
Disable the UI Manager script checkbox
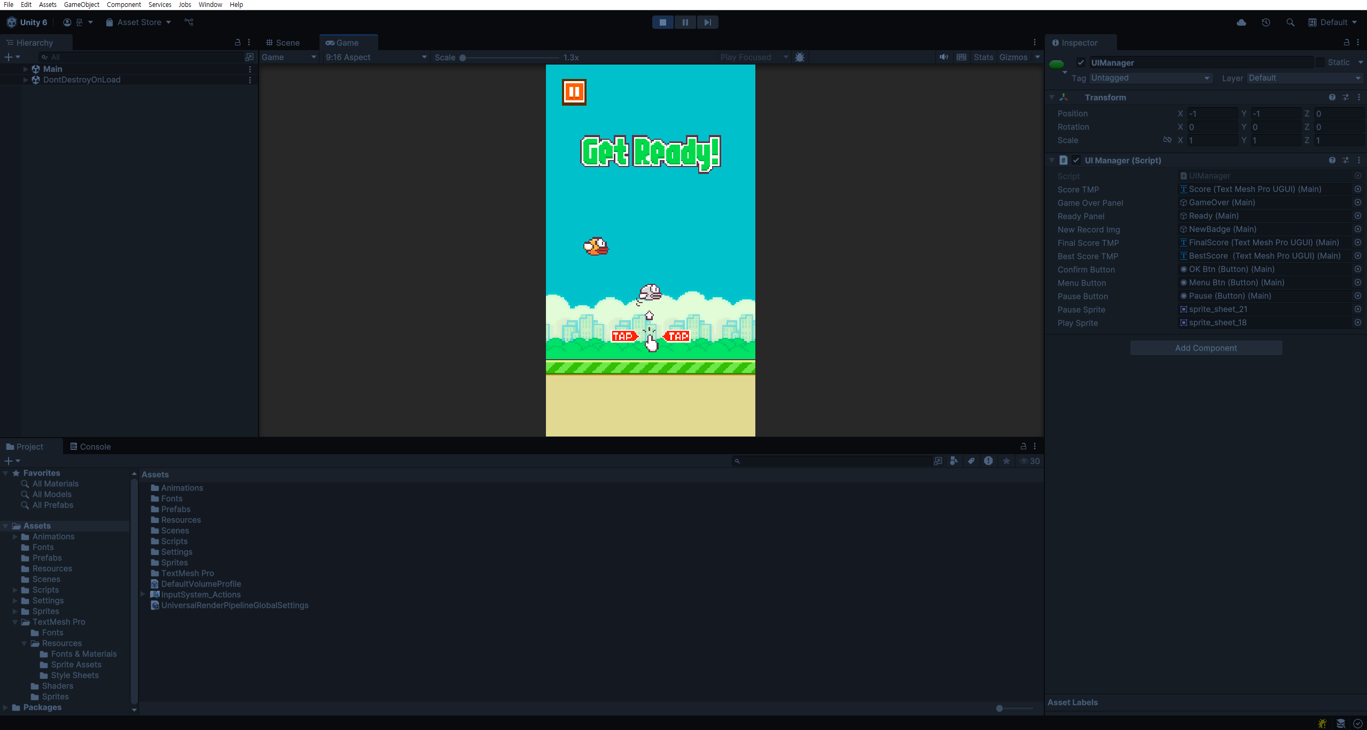[1076, 160]
